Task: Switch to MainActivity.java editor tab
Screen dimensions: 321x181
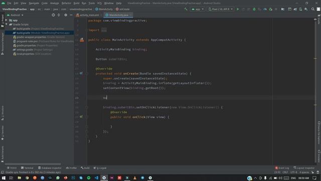Action: click(x=118, y=15)
